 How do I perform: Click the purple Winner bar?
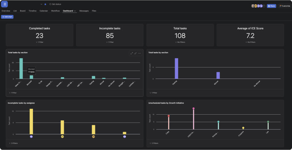coord(218,75)
